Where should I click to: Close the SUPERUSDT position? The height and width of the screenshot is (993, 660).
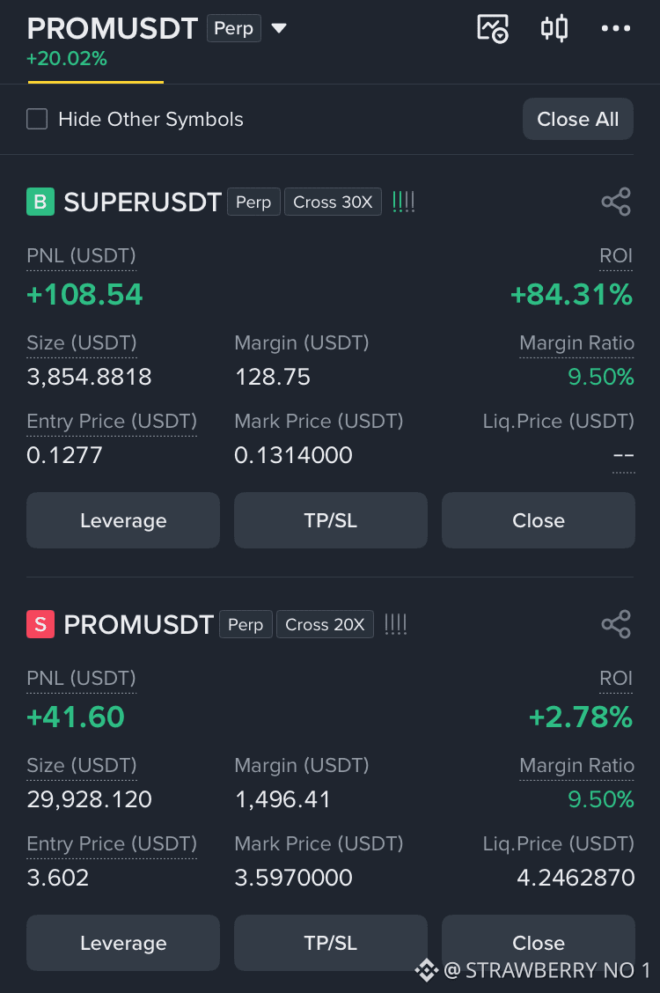click(539, 520)
